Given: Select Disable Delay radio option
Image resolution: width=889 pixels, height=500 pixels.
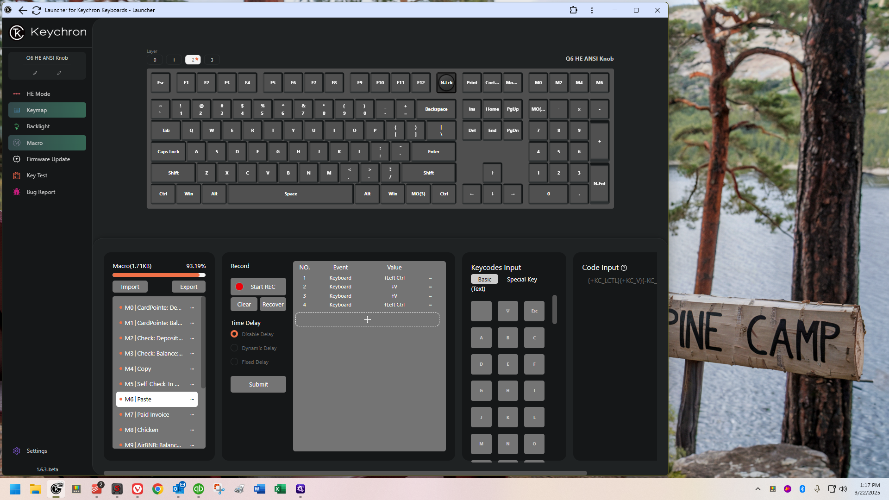Looking at the screenshot, I should 234,334.
